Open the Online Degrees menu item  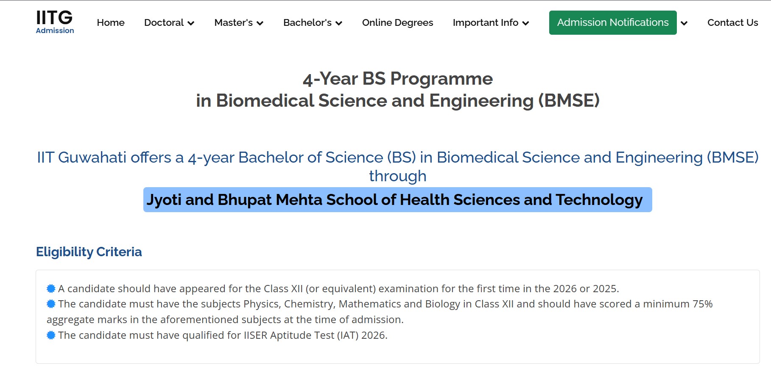click(397, 23)
